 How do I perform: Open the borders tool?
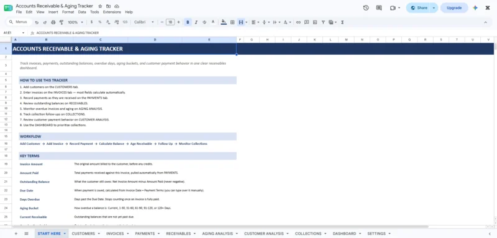(232, 22)
